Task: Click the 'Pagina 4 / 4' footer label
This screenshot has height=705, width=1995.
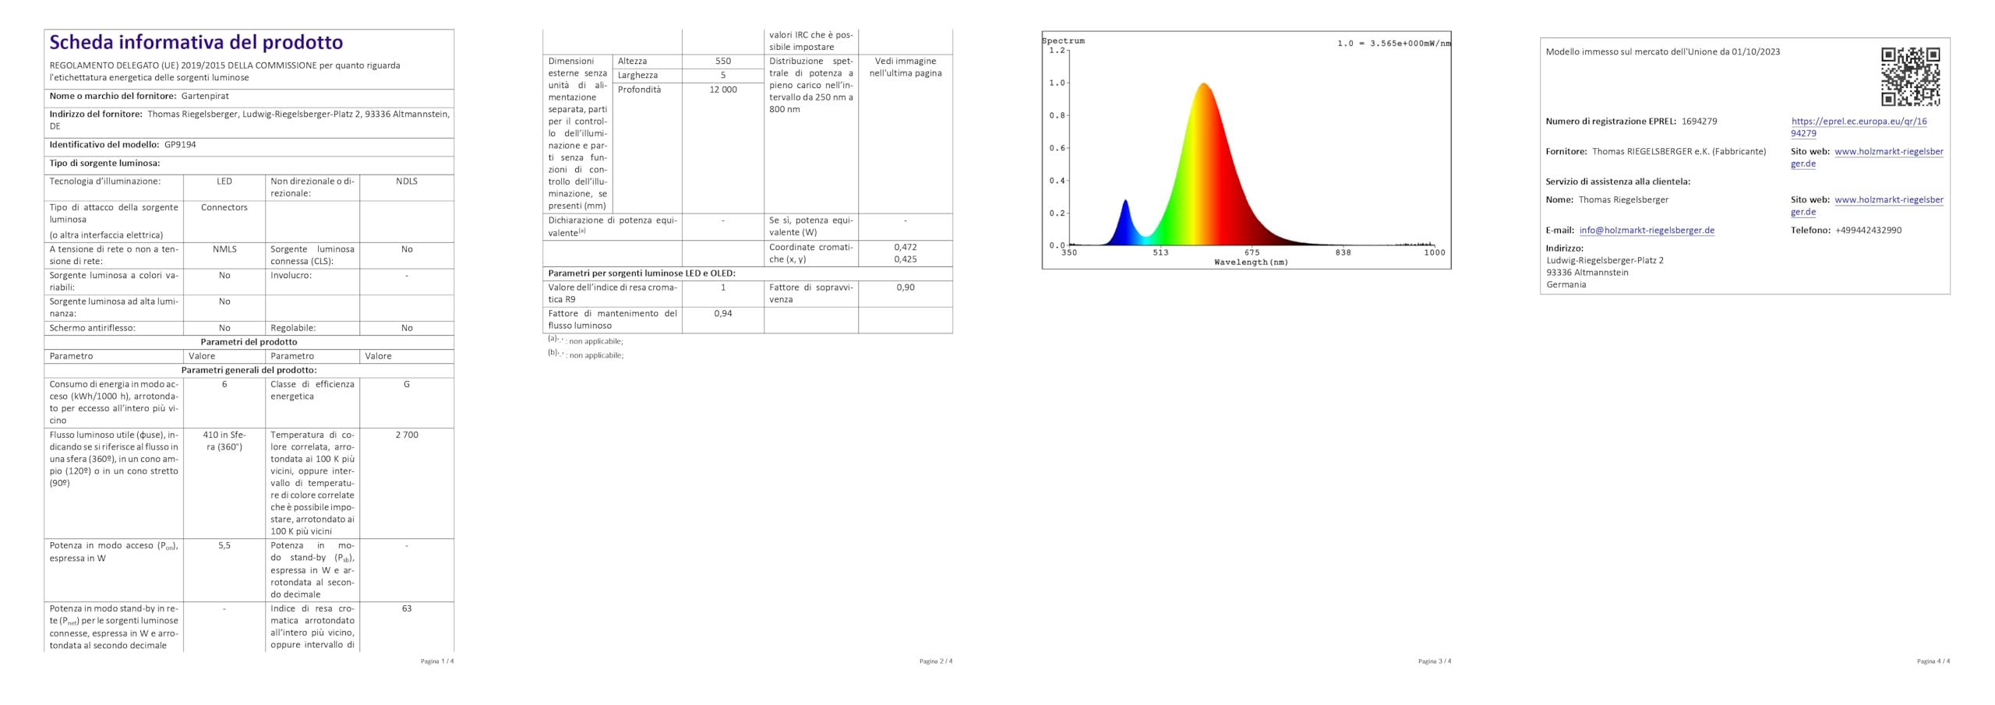Action: [x=1933, y=661]
